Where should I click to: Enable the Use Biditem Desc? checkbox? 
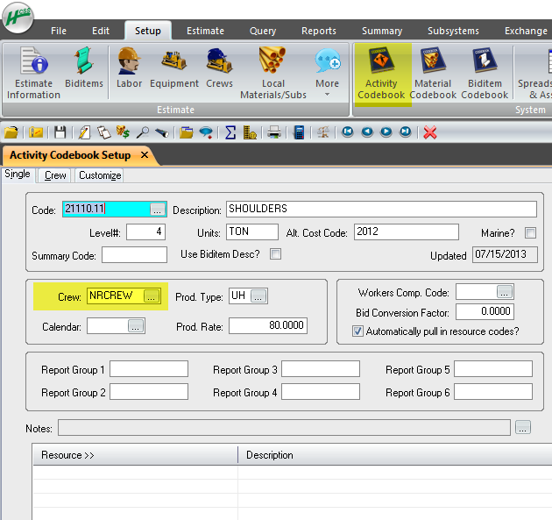click(276, 254)
